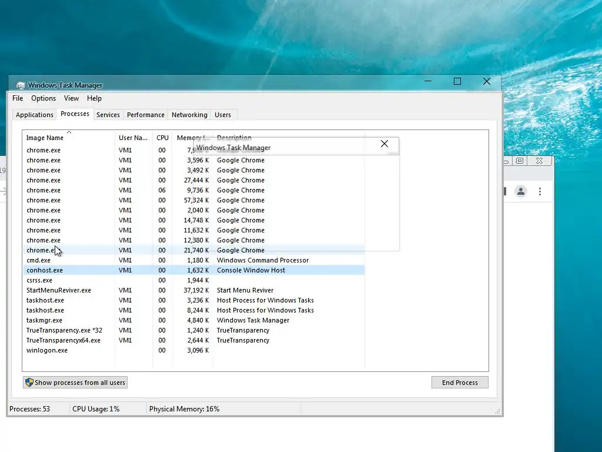Open the Performance tab
Image resolution: width=602 pixels, height=452 pixels.
[x=146, y=115]
